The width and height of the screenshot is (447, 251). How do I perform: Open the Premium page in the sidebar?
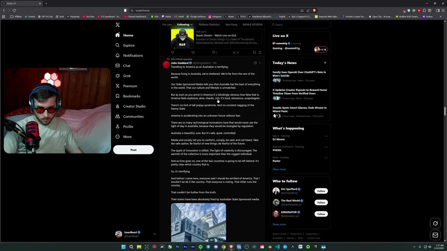126,86
